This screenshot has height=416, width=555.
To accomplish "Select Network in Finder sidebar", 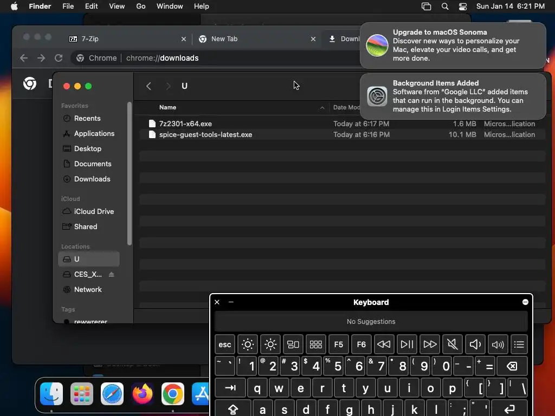I will [x=89, y=290].
